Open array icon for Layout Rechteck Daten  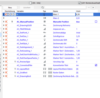point(50,69)
